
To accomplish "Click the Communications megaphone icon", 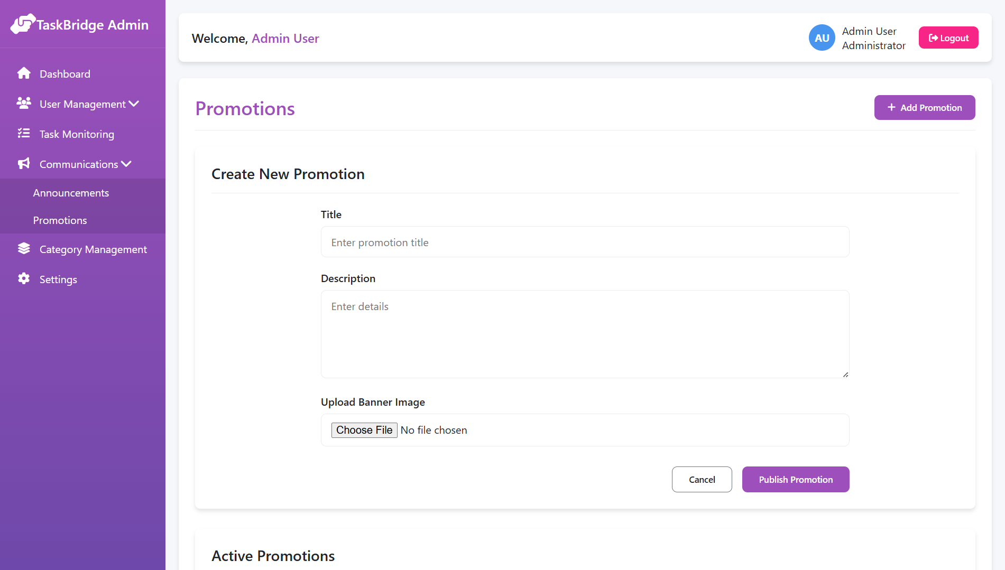I will 24,164.
